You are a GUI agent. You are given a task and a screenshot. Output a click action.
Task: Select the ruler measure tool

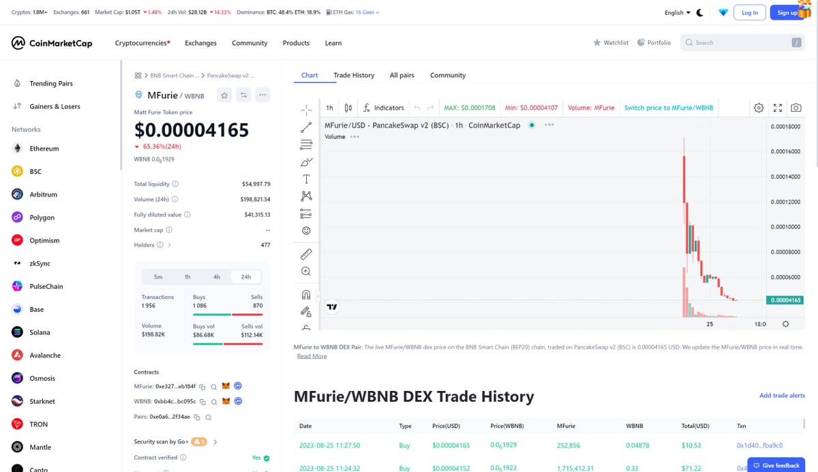(x=306, y=254)
